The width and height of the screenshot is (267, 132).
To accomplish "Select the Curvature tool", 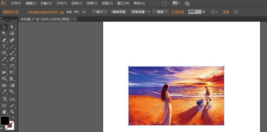I will click(12, 40).
